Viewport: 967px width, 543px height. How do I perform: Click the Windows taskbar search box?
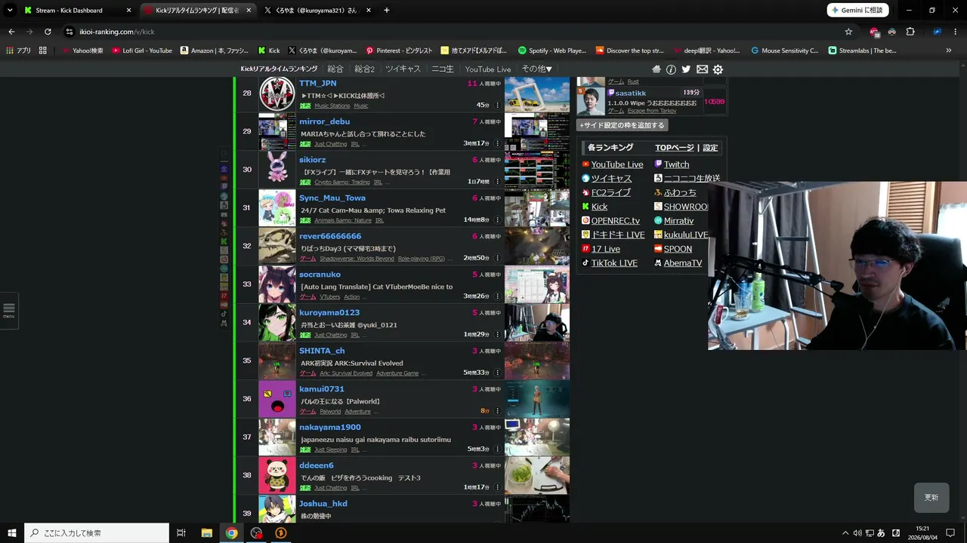tap(97, 532)
